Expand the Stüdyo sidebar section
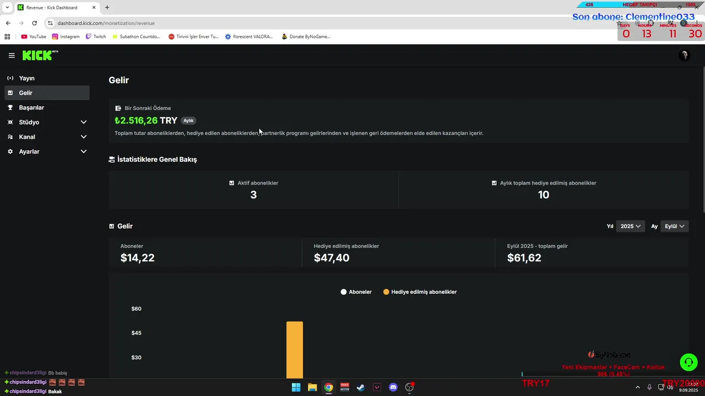 point(47,122)
